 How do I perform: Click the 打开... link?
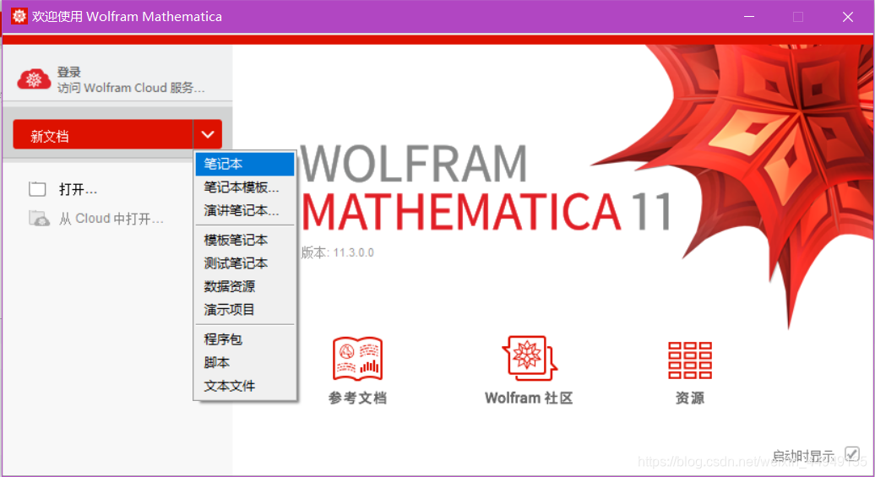[78, 190]
